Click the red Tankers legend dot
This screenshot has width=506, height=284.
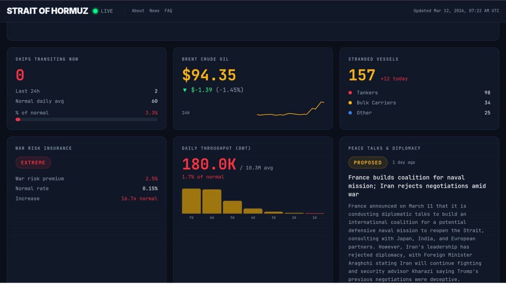pyautogui.click(x=350, y=93)
